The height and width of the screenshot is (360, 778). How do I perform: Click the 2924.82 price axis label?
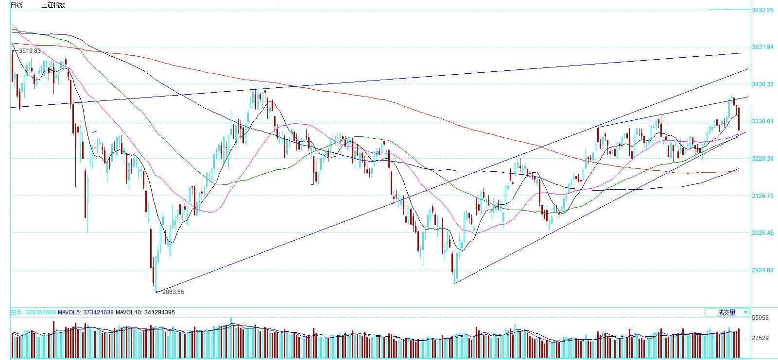762,270
